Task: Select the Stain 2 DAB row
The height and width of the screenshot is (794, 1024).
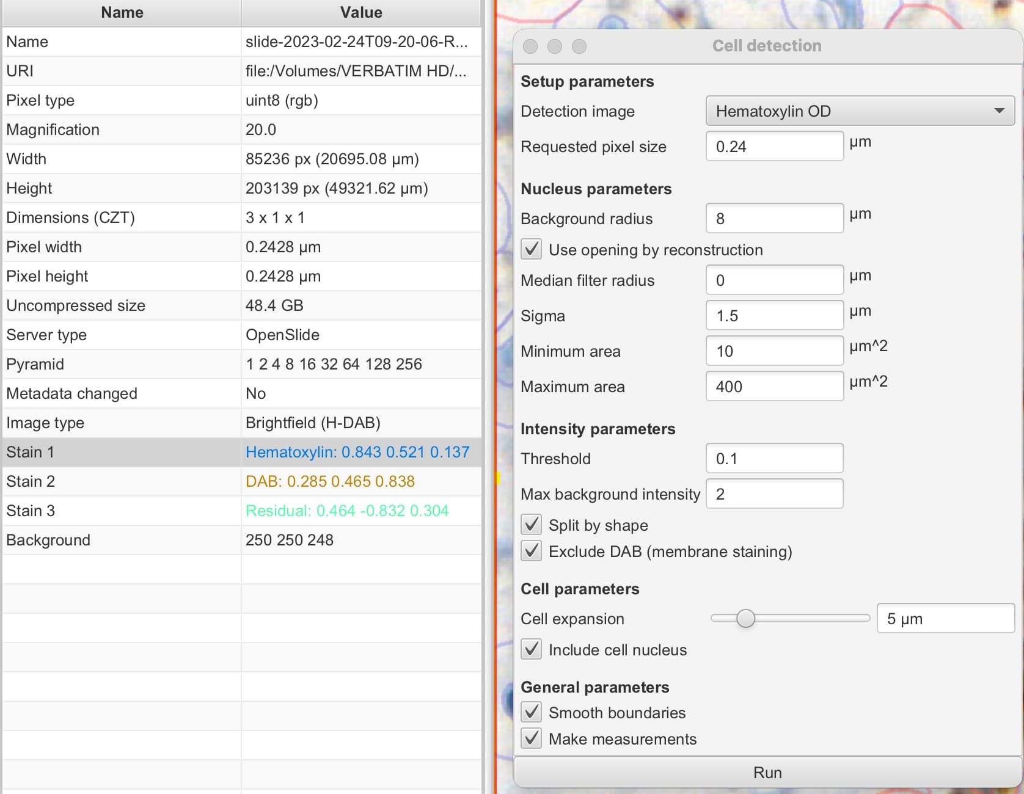Action: coord(244,481)
